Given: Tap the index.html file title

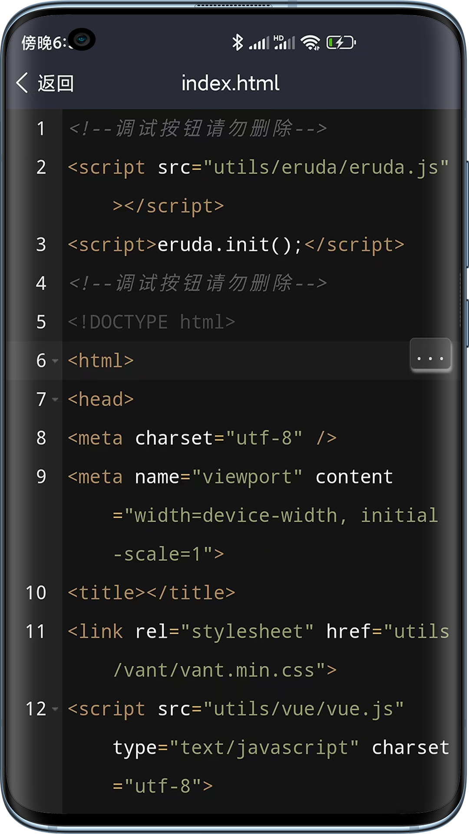Looking at the screenshot, I should (x=230, y=83).
